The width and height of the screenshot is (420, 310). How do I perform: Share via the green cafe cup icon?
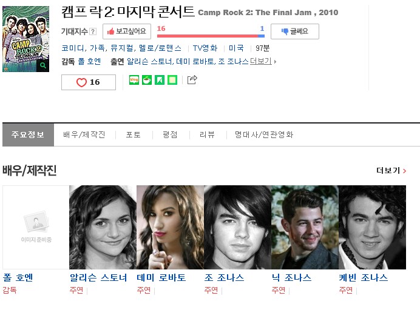tap(146, 80)
